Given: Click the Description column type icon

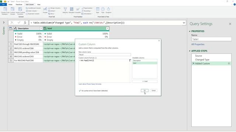Looking at the screenshot, I should coord(15,29).
